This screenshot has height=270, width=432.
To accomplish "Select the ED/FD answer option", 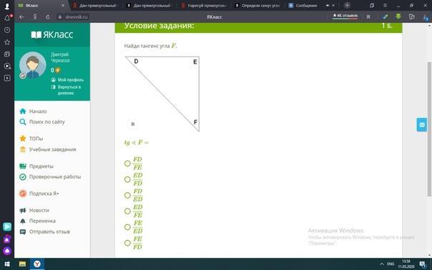I will (x=127, y=180).
